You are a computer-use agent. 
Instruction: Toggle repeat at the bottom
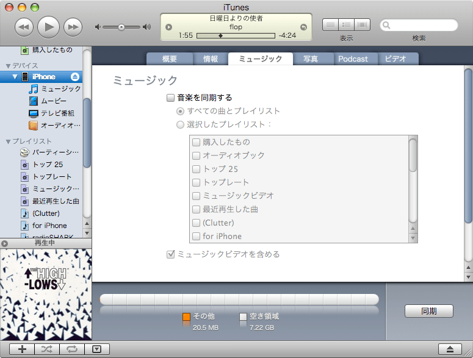(x=72, y=349)
